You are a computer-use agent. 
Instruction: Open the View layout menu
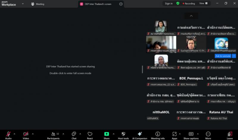point(203,3)
